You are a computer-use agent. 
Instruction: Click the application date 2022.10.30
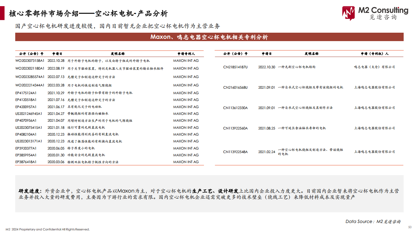(x=267, y=67)
